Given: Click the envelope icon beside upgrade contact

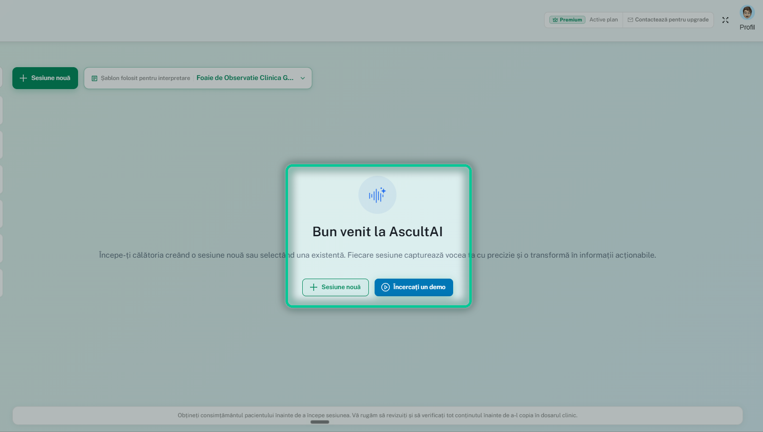Looking at the screenshot, I should (x=630, y=20).
